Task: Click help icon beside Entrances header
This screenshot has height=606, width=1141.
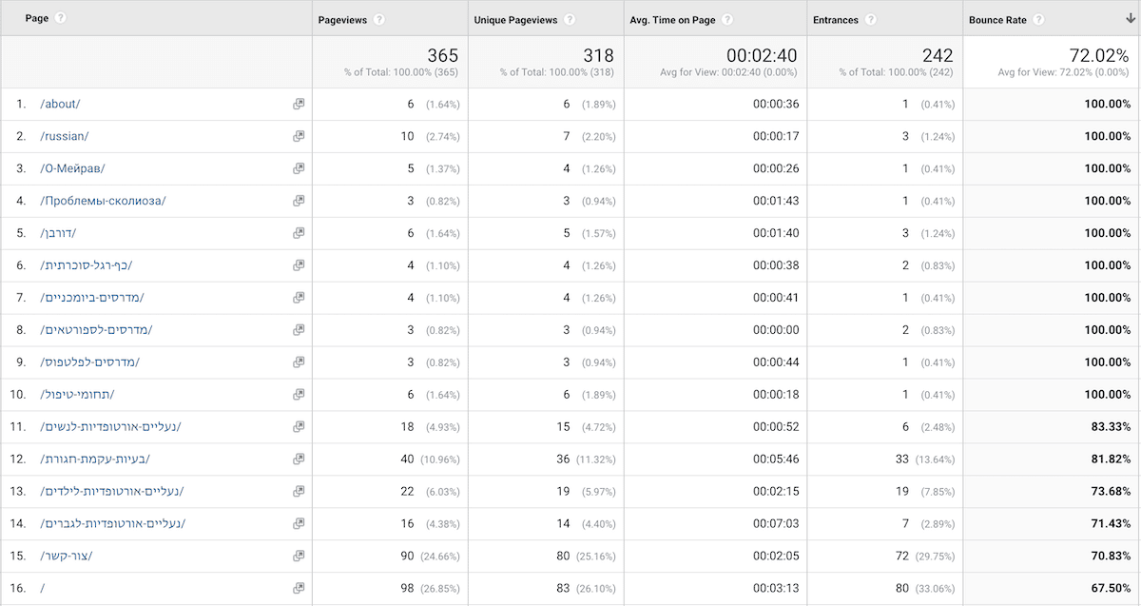Action: (872, 19)
